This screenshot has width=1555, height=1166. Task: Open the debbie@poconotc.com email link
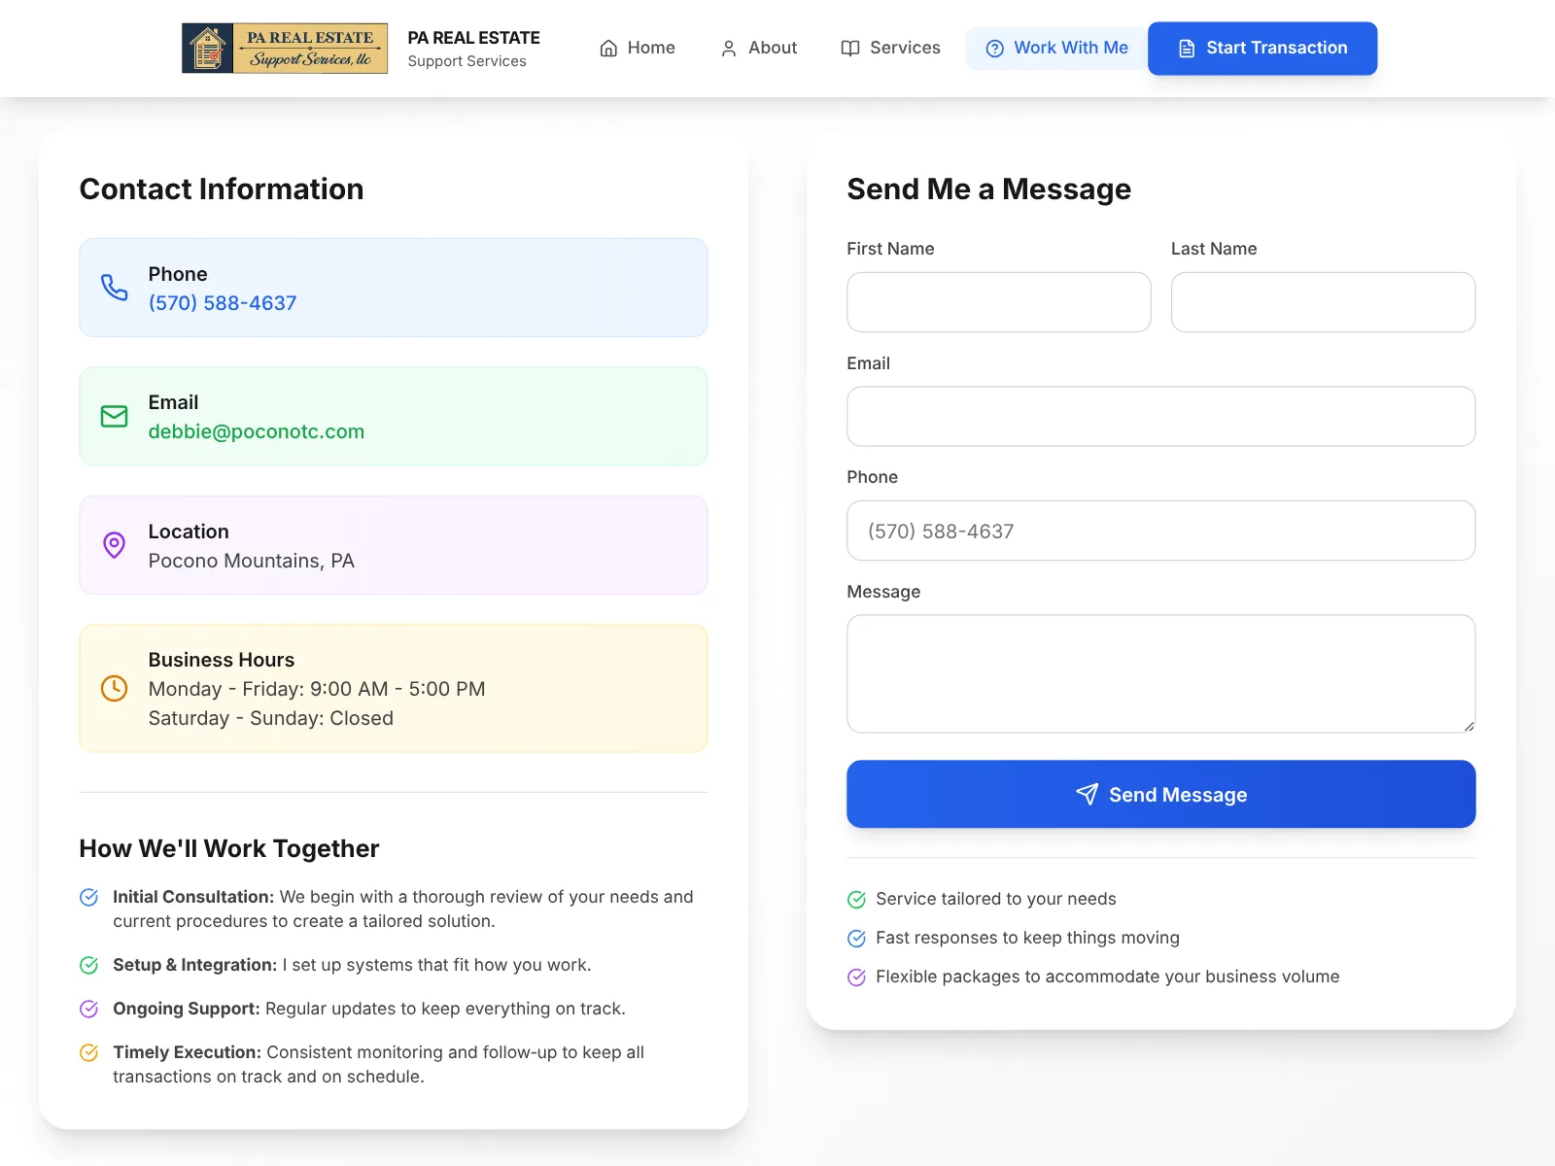click(257, 431)
